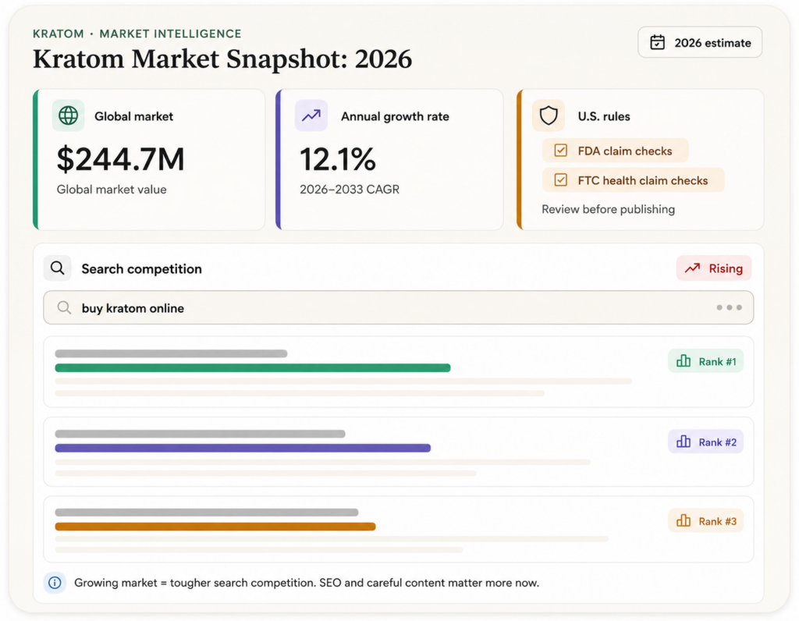Click the Search competition heading

pyautogui.click(x=142, y=268)
